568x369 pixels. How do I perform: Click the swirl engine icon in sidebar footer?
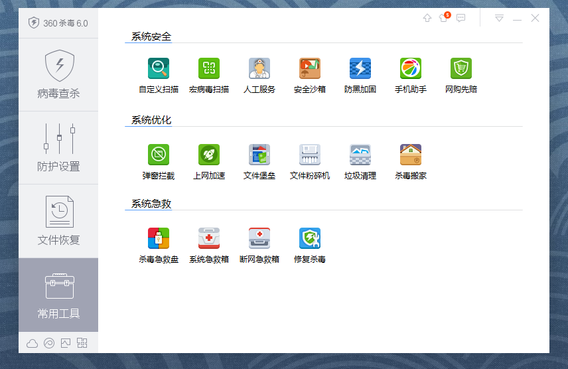click(x=49, y=343)
